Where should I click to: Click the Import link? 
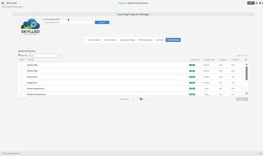coord(239,56)
